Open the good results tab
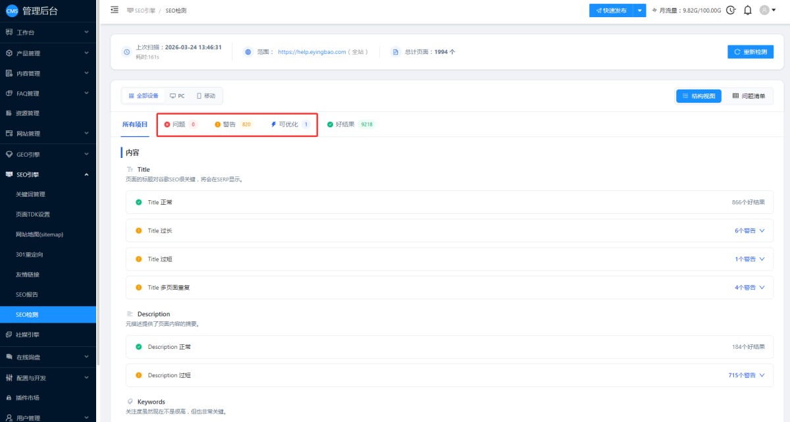790x422 pixels. 350,124
